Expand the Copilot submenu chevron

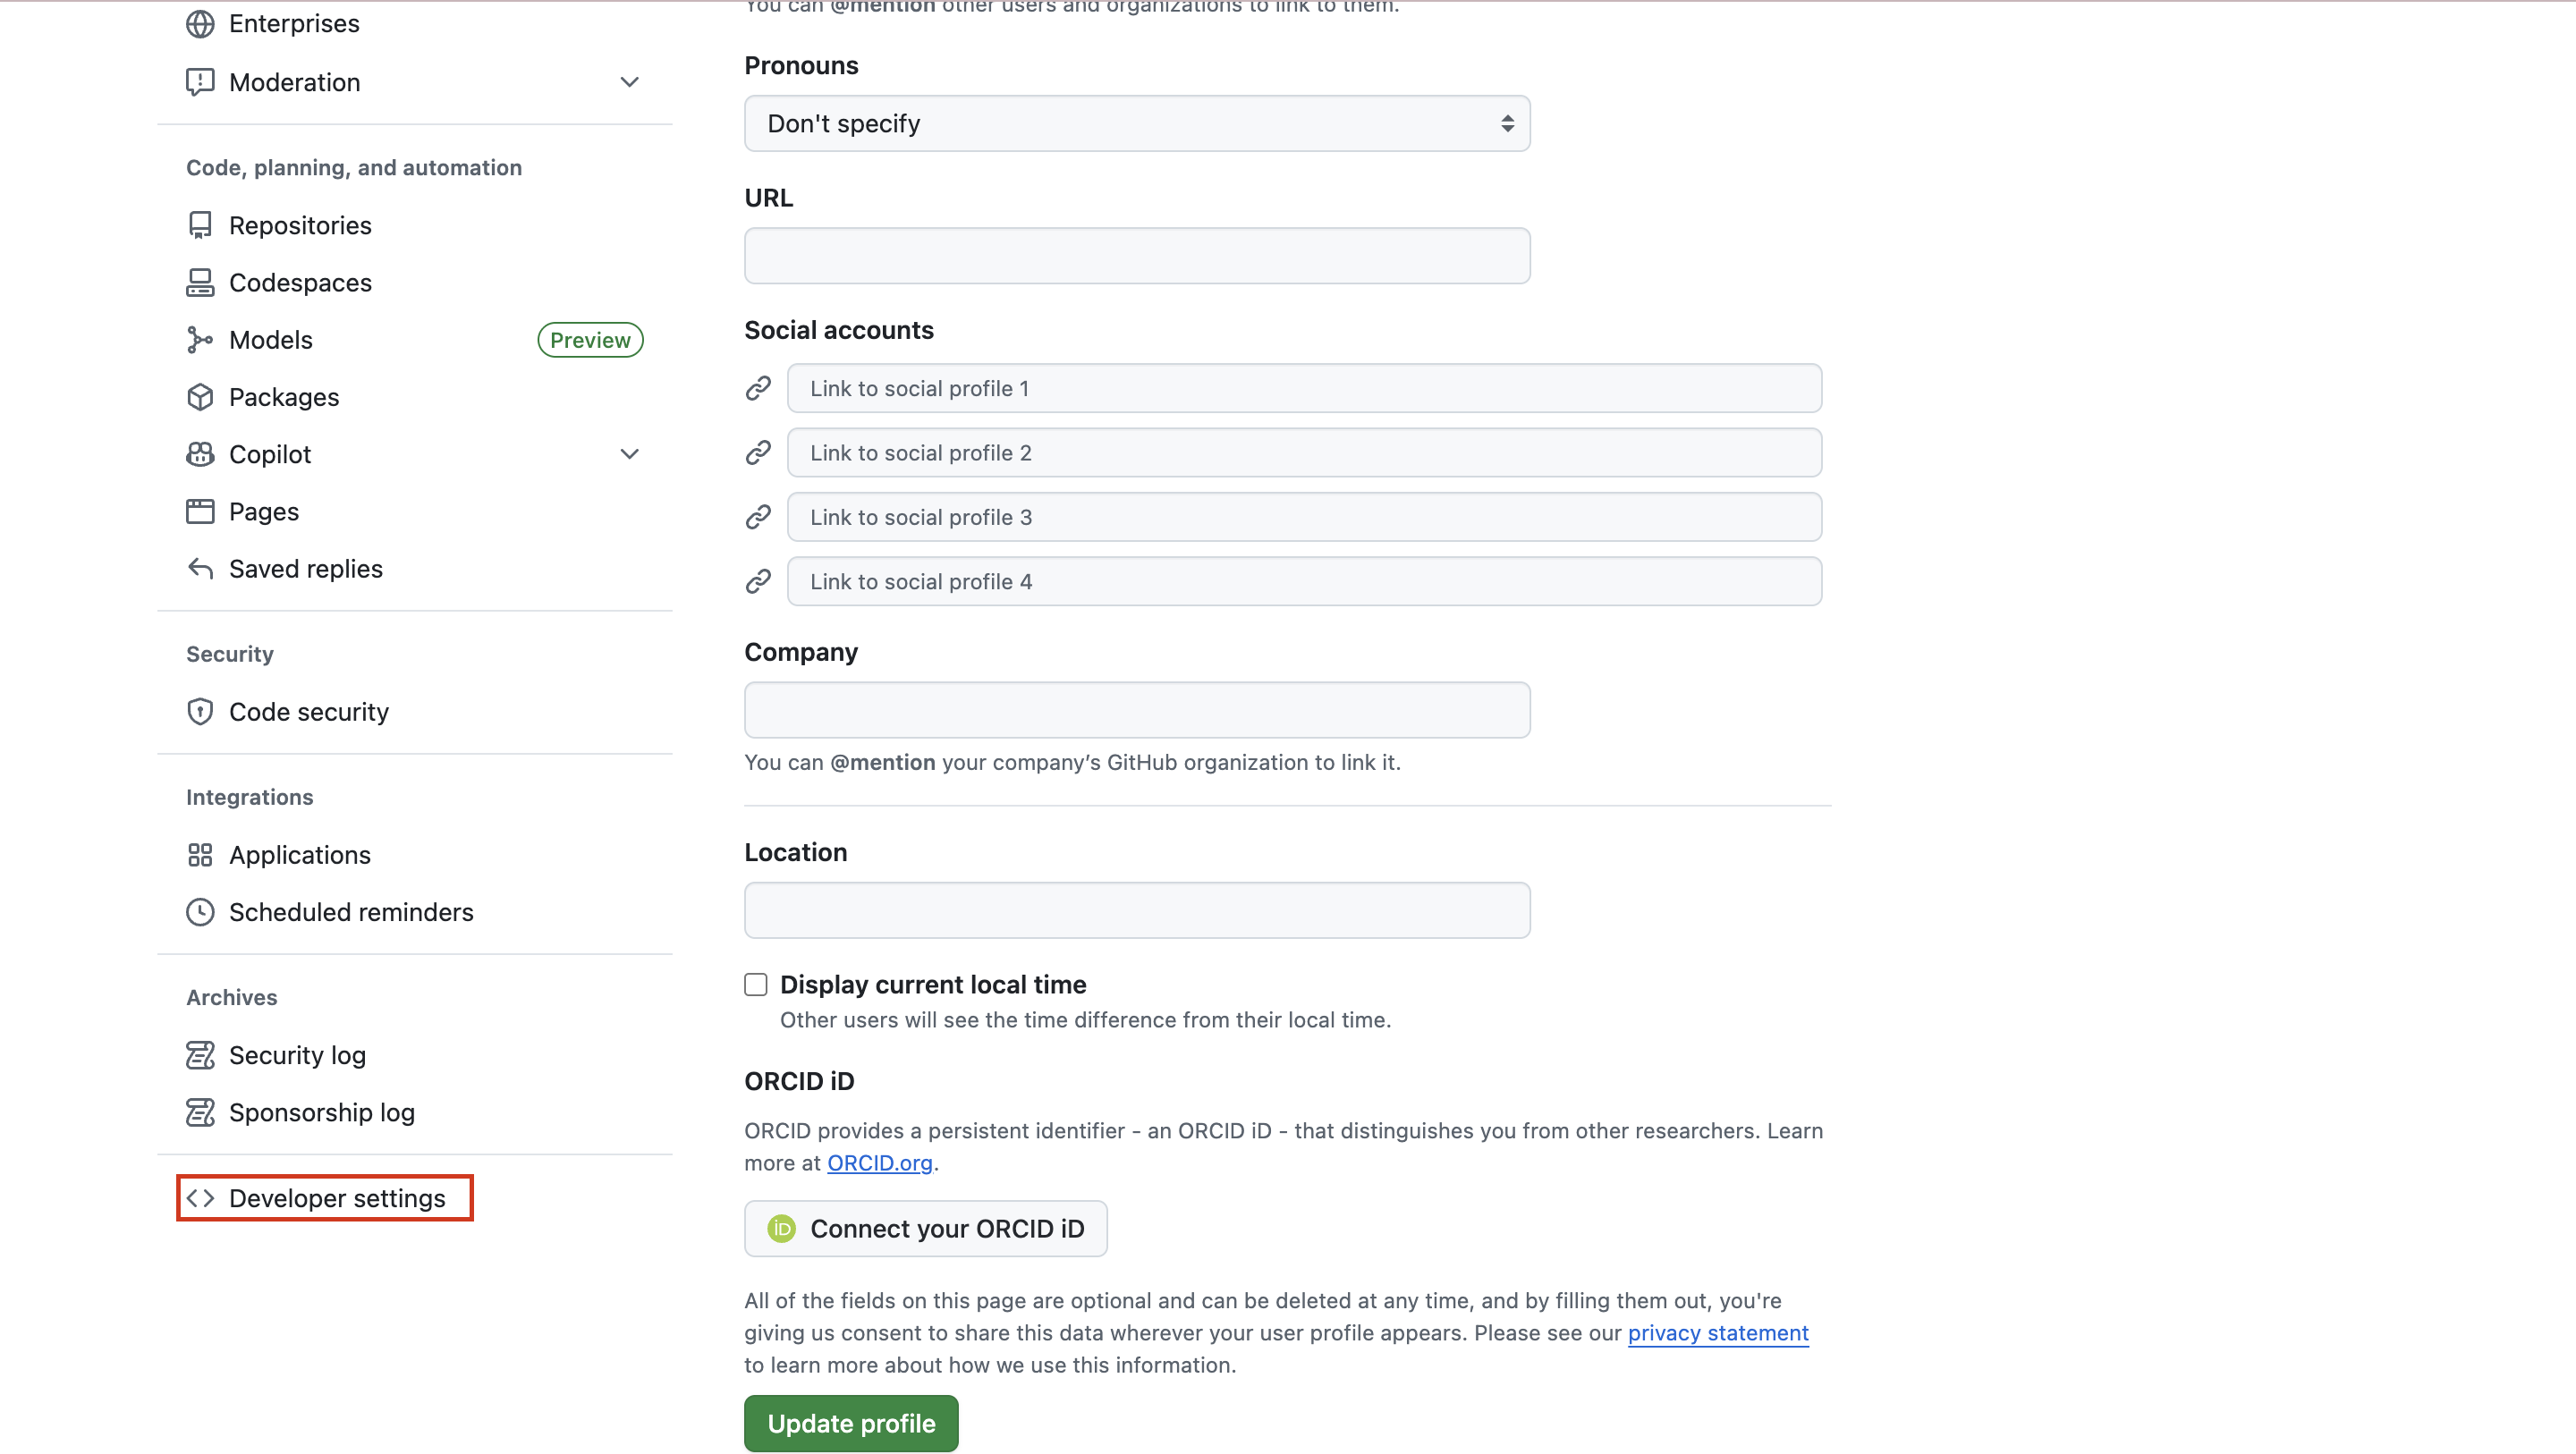629,454
